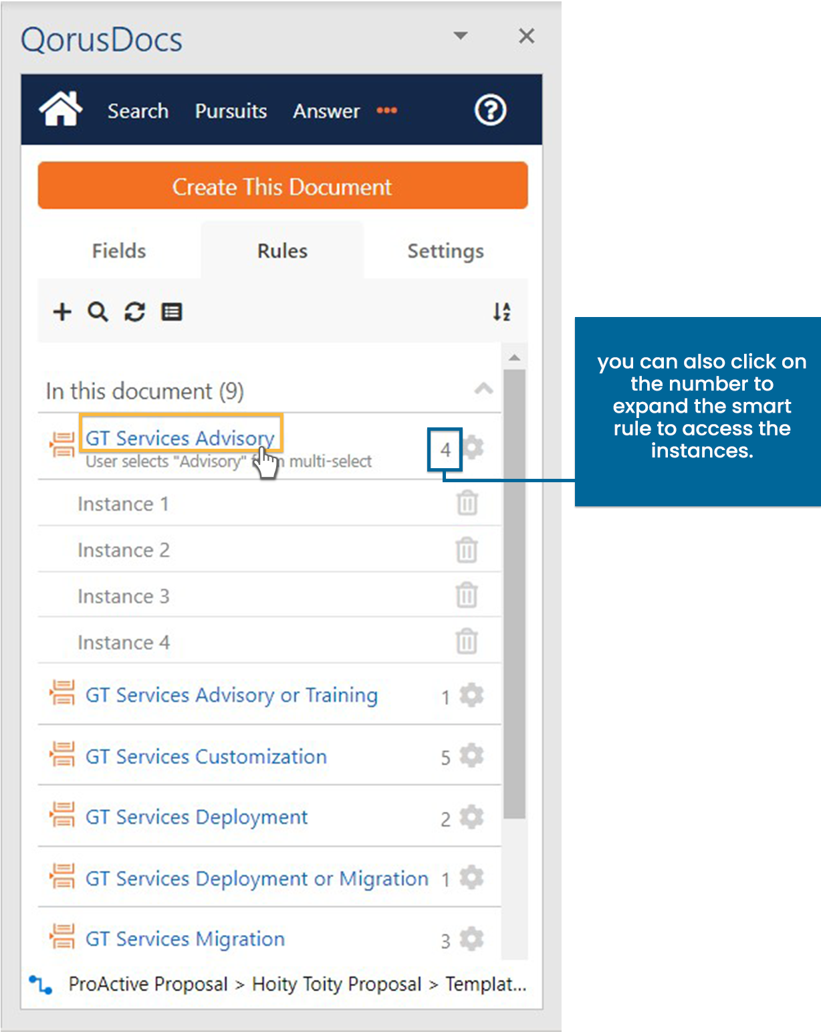Select the Instance 1 row
The height and width of the screenshot is (1032, 821).
tap(269, 503)
